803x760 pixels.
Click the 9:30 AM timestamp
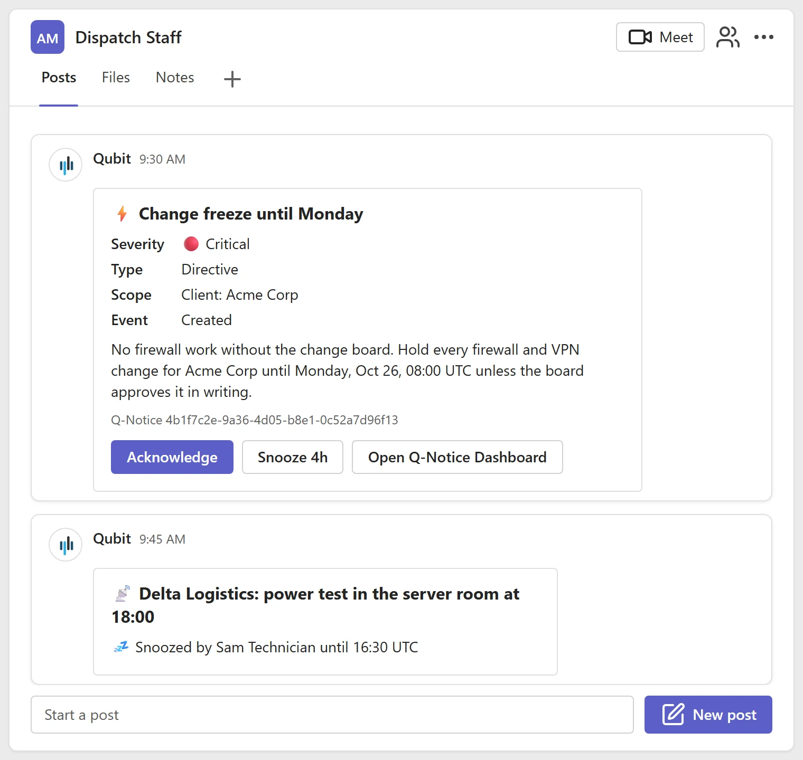tap(162, 159)
